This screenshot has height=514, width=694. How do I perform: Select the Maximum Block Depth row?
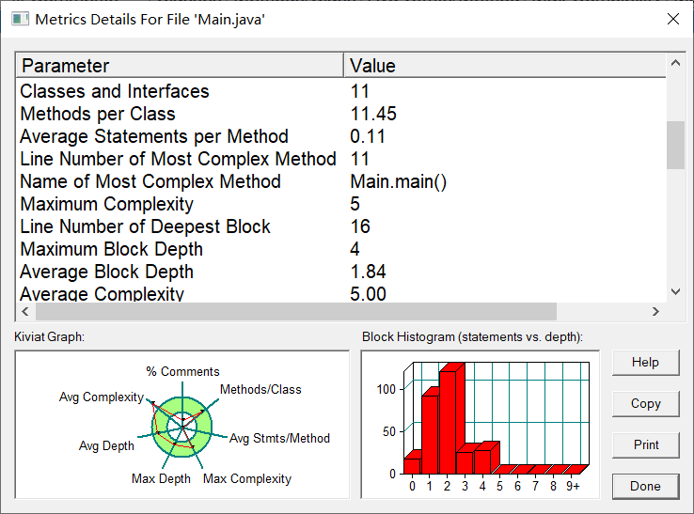coord(340,249)
